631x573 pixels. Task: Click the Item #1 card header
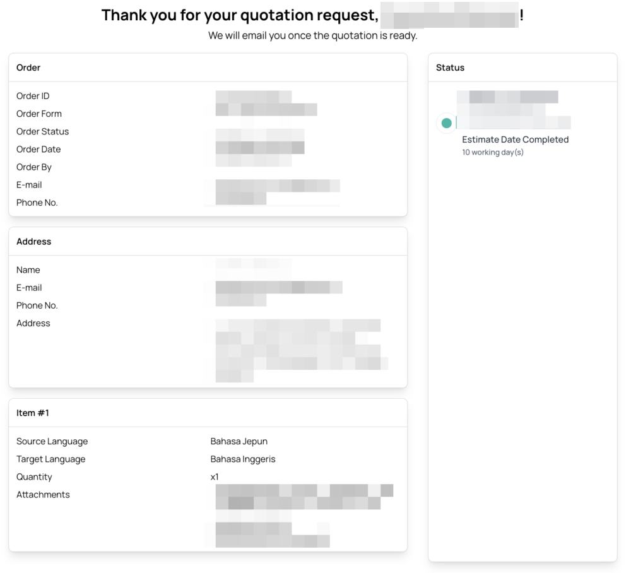click(x=33, y=413)
